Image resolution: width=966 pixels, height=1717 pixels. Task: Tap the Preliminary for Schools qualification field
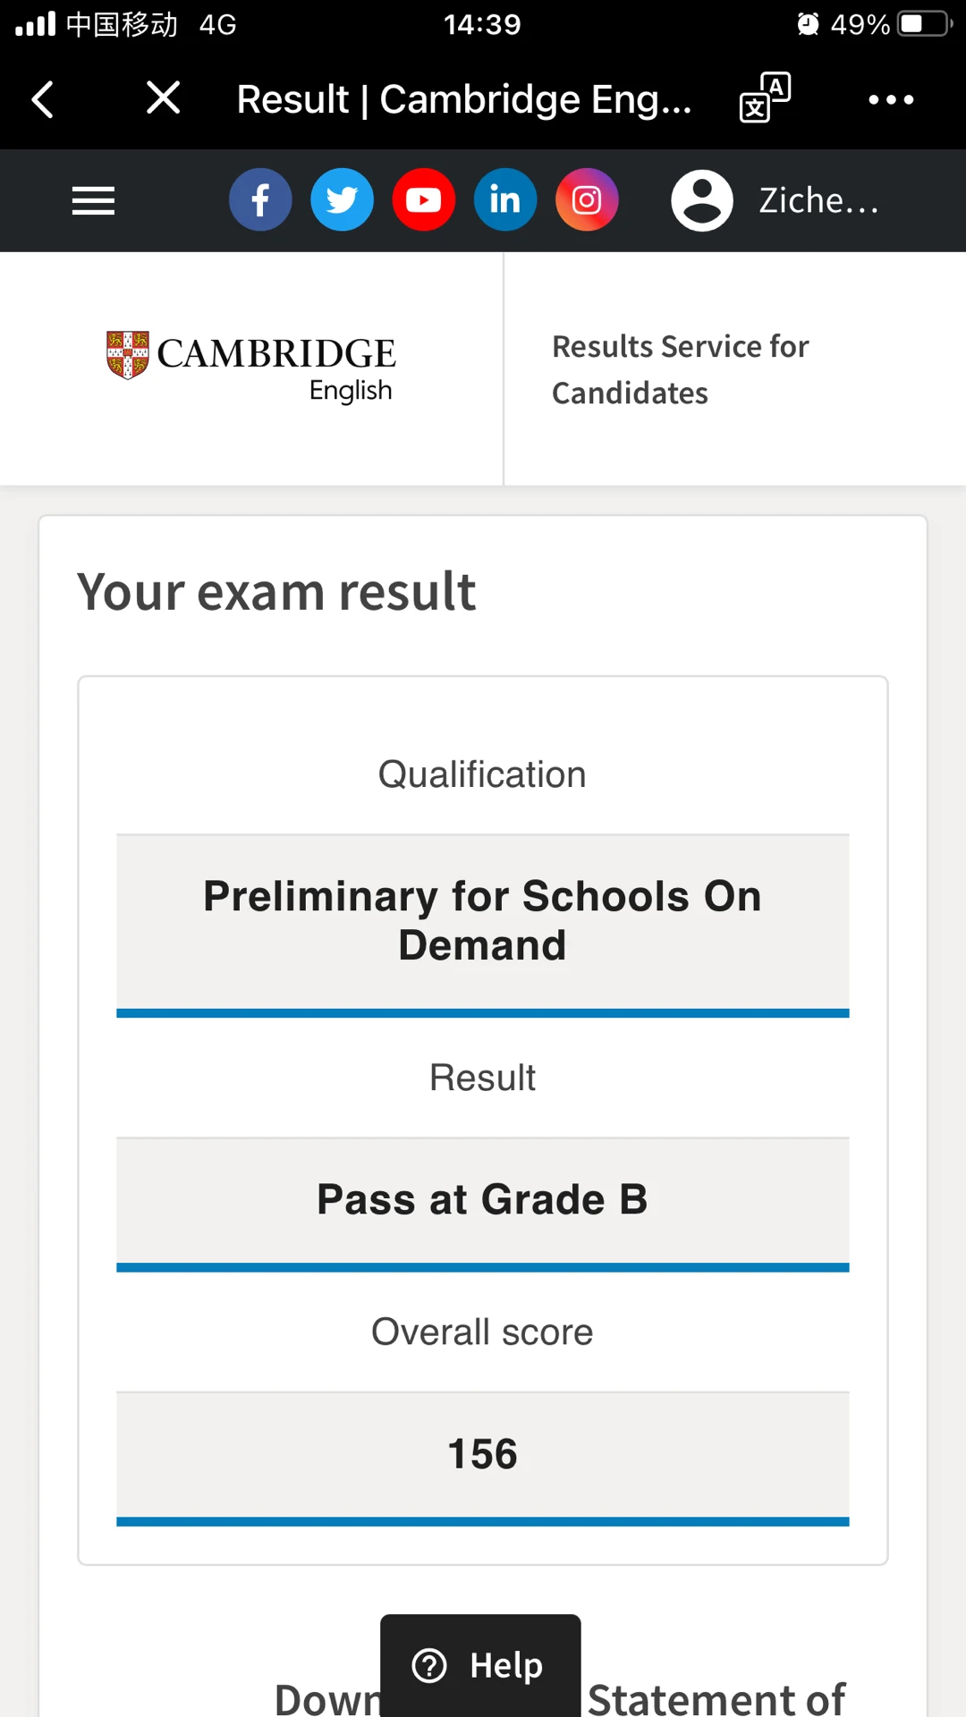[482, 921]
